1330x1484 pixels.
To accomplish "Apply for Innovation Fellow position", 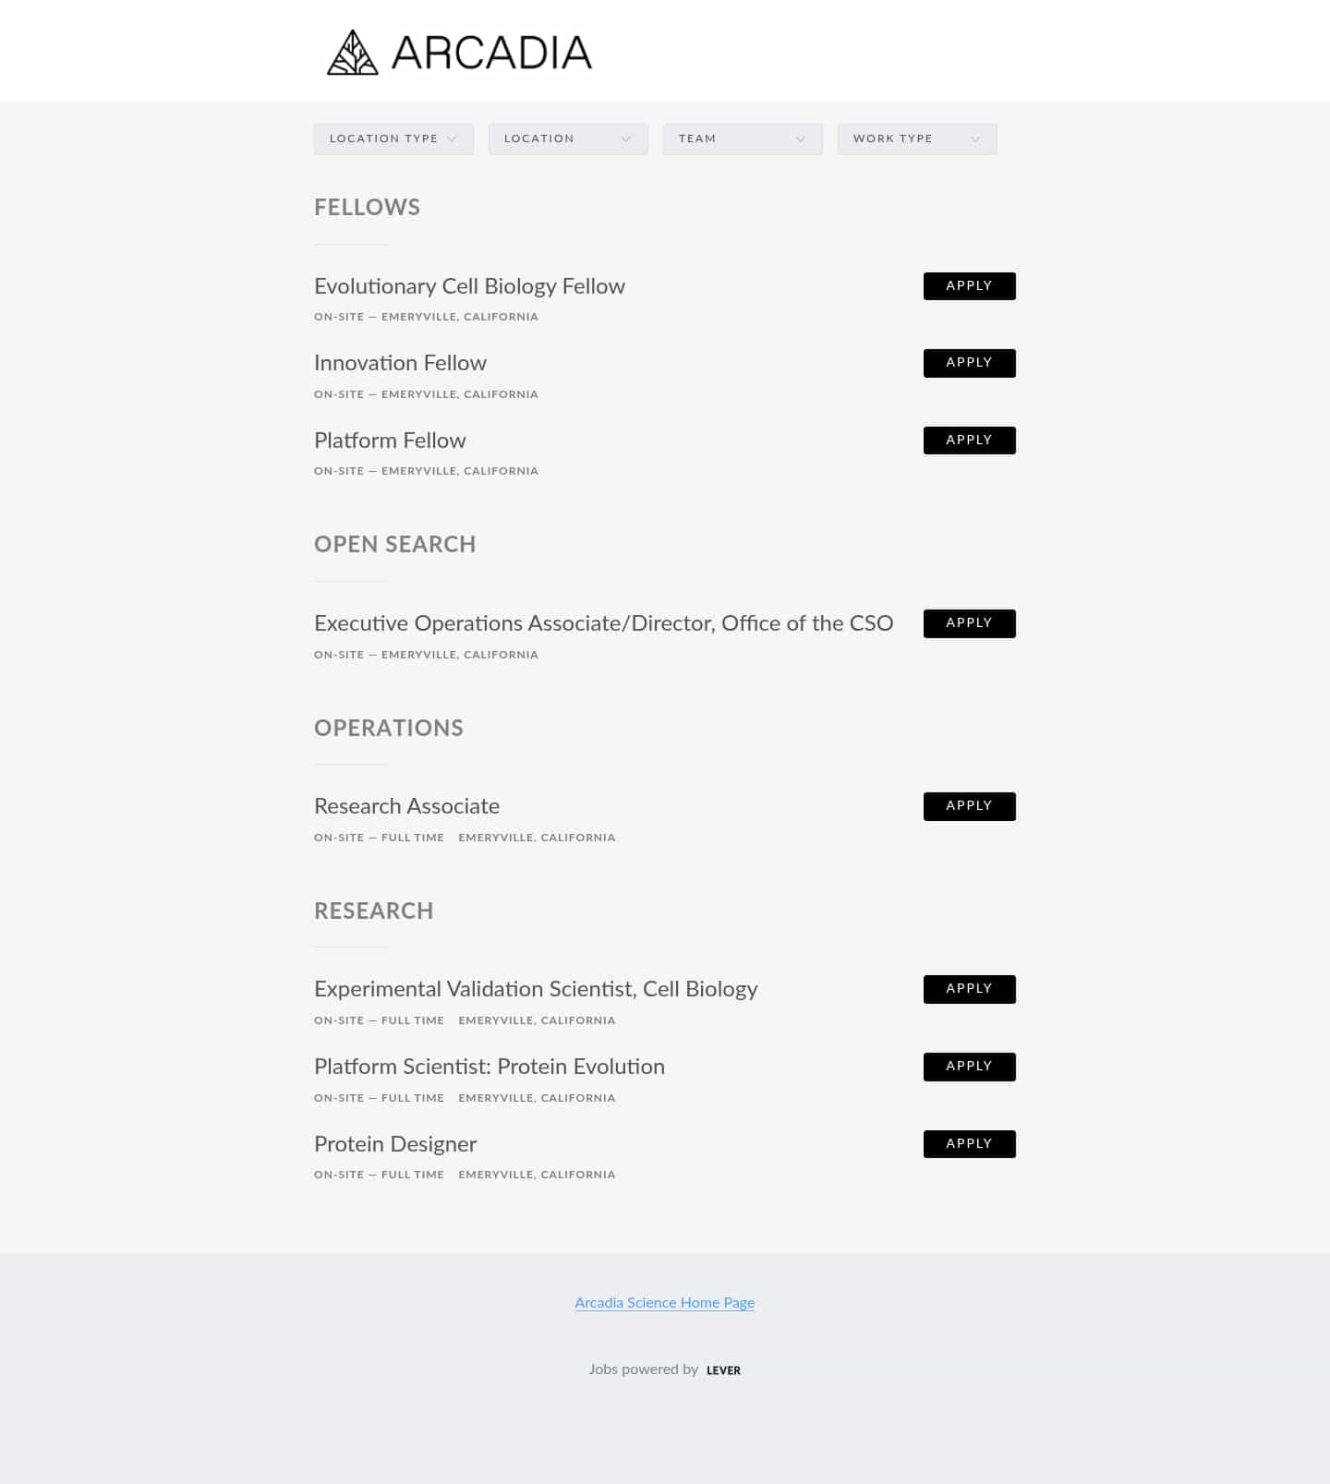I will [x=969, y=363].
